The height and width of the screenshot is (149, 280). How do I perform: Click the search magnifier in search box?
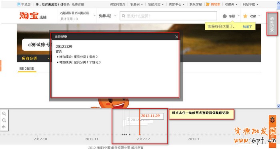pyautogui.click(x=123, y=16)
